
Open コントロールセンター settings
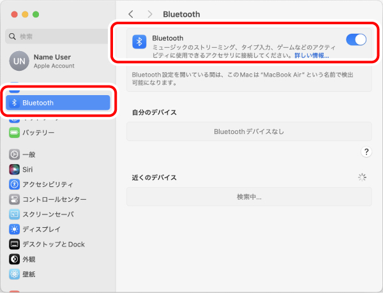click(x=54, y=199)
